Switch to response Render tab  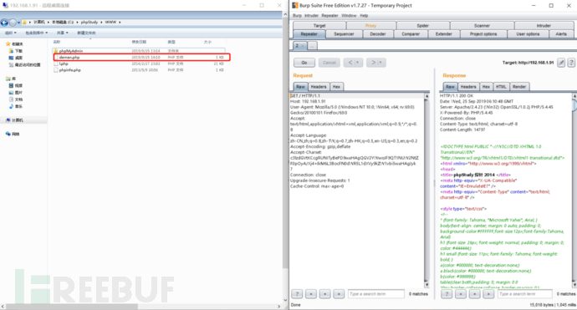coord(518,87)
